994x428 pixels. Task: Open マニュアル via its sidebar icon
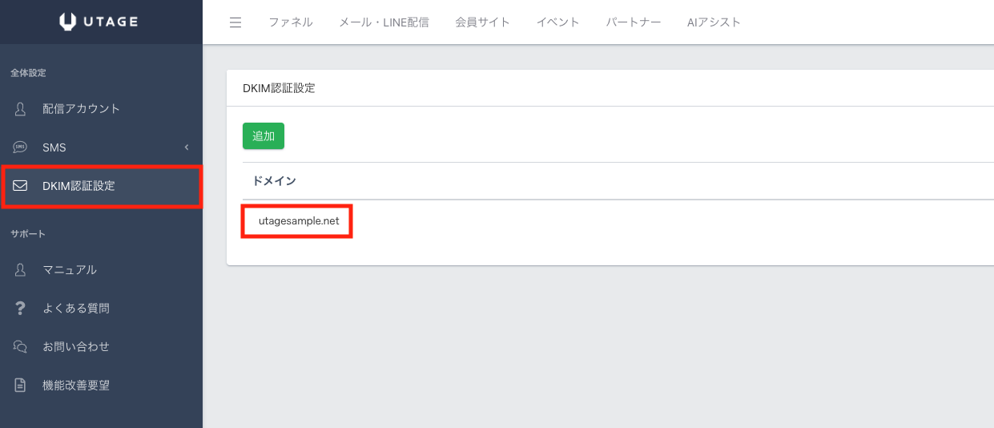point(21,270)
